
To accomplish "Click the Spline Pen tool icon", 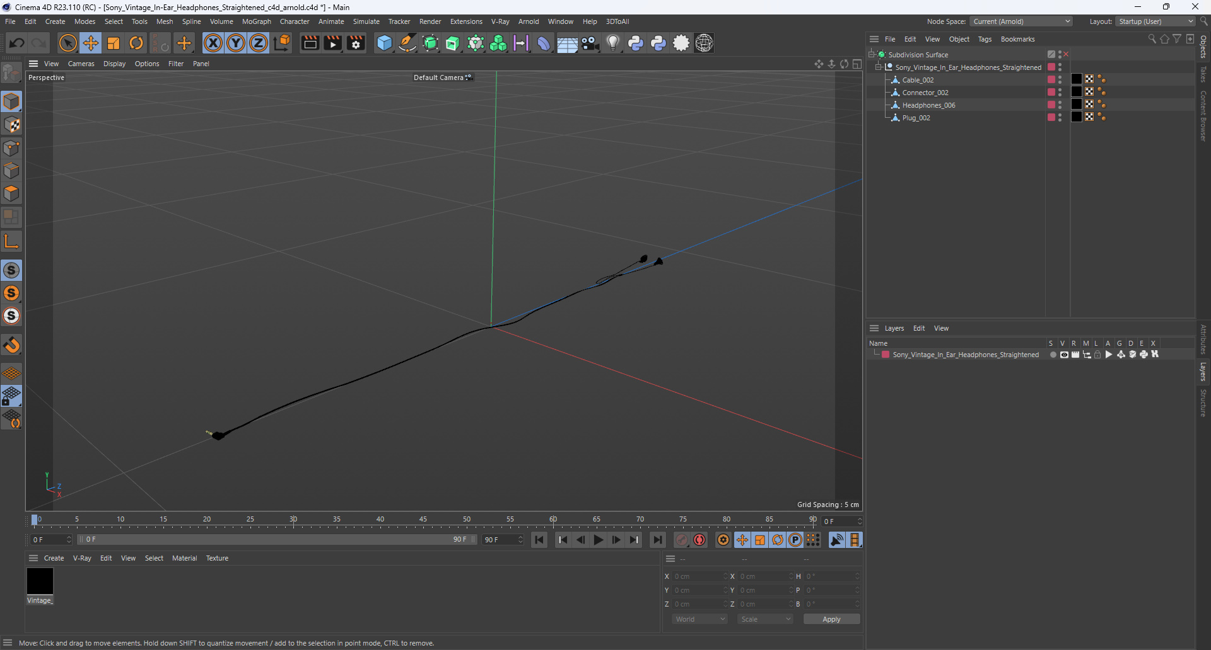I will coord(407,43).
